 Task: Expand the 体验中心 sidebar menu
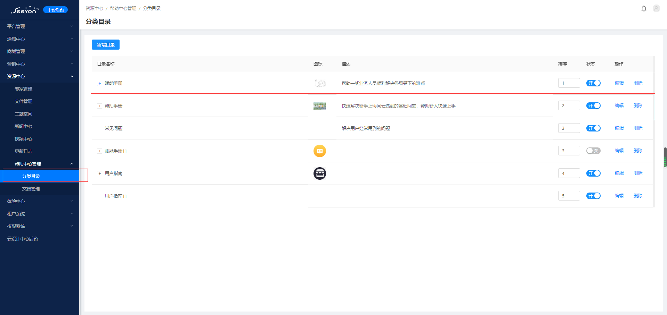click(40, 201)
